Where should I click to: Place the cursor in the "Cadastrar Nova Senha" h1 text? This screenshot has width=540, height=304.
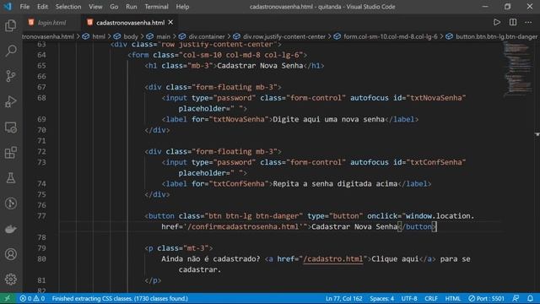point(260,66)
